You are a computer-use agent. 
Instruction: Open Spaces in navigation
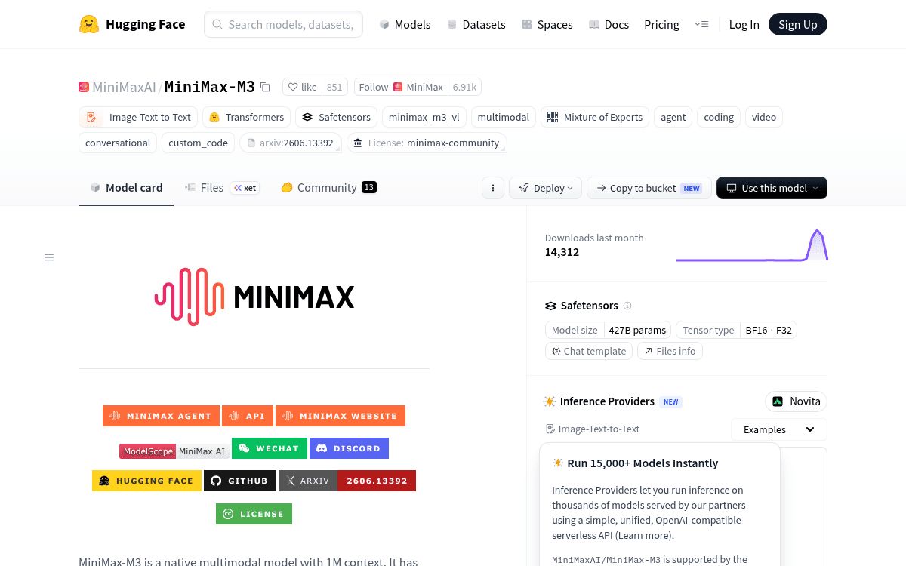click(x=547, y=24)
